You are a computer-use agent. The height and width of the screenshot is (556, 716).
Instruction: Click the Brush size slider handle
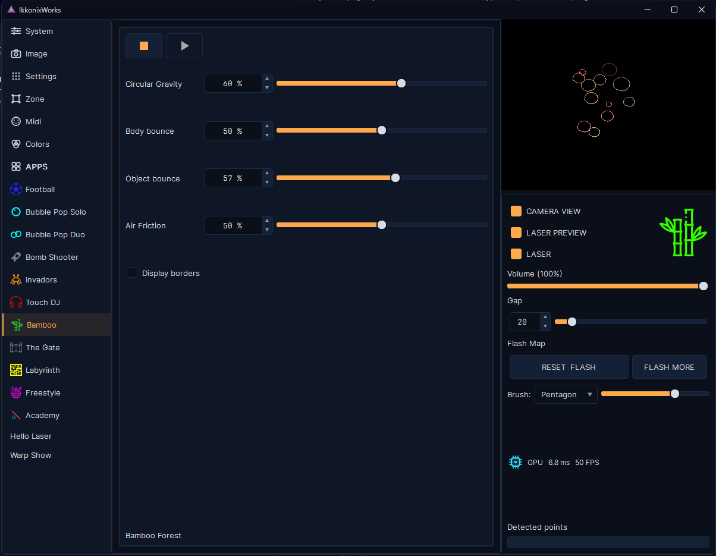coord(675,394)
